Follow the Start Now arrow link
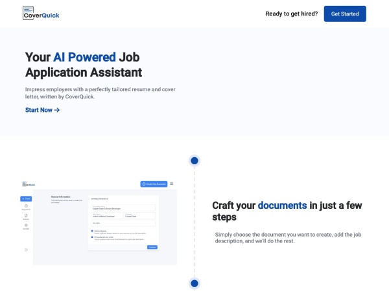This screenshot has width=389, height=291. [43, 110]
